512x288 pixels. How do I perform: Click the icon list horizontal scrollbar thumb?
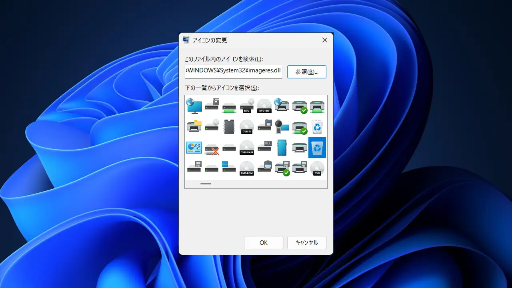pyautogui.click(x=206, y=184)
